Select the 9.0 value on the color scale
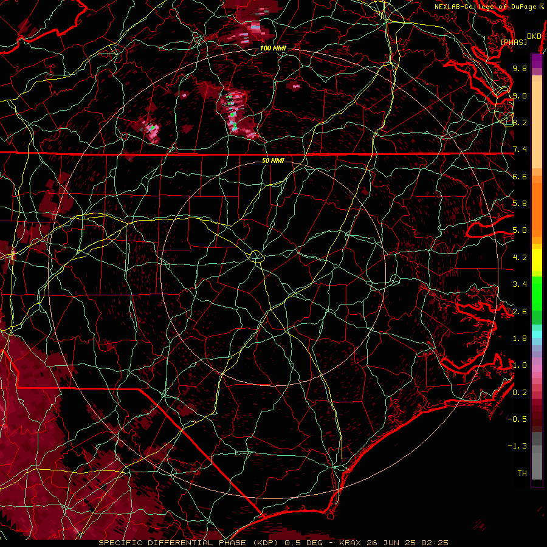This screenshot has height=547, width=547. click(x=520, y=95)
